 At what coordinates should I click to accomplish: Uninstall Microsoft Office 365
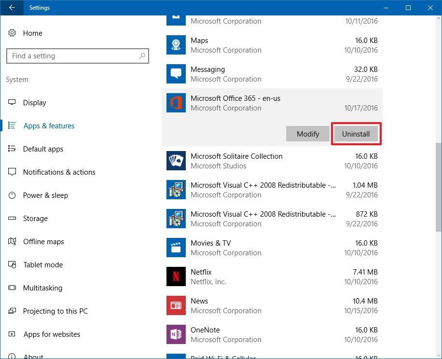[356, 134]
